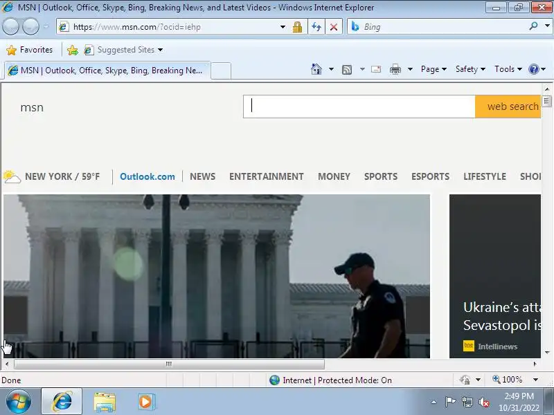Click the Action Center flag icon
The height and width of the screenshot is (415, 554).
(449, 402)
